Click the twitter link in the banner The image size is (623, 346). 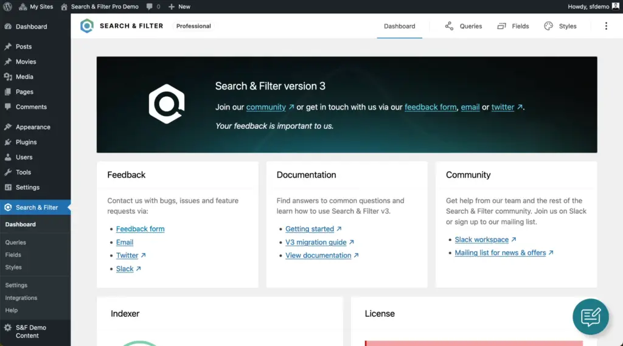[503, 107]
